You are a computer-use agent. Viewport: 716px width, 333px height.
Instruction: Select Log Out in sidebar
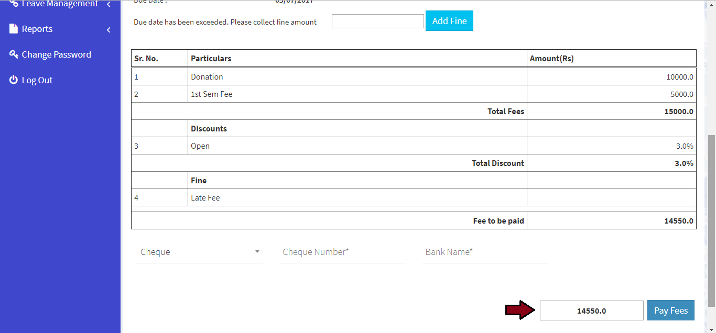pos(37,80)
